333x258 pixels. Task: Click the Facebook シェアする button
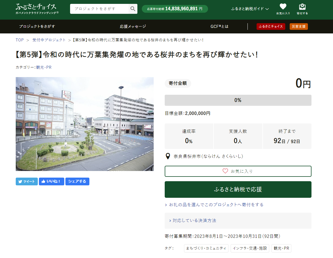(x=77, y=181)
